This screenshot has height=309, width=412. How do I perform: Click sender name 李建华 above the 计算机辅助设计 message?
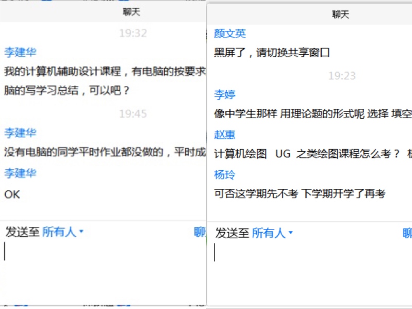(21, 52)
